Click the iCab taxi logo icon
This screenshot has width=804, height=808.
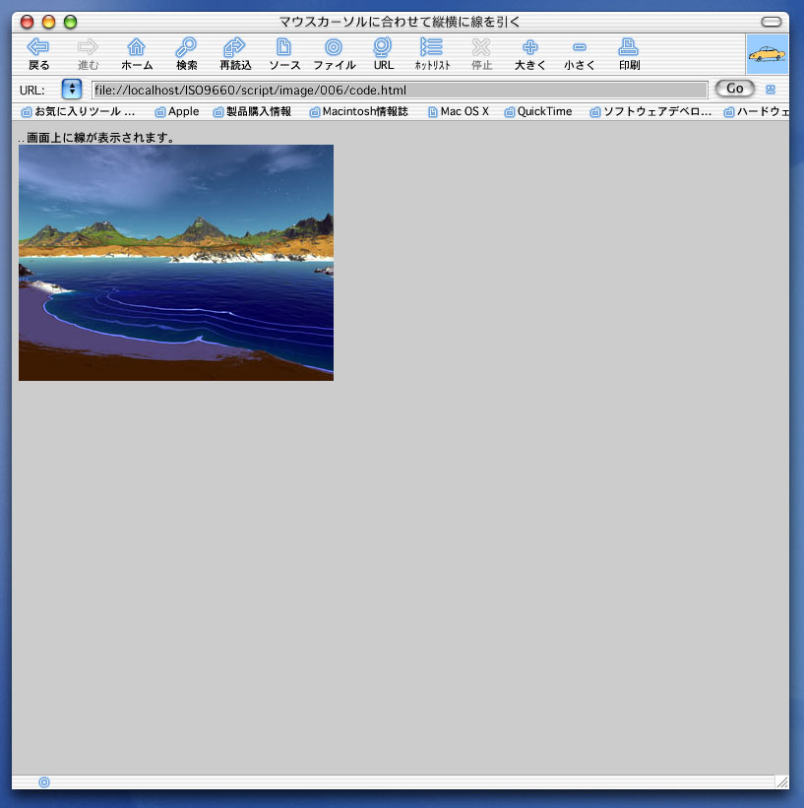[x=768, y=54]
